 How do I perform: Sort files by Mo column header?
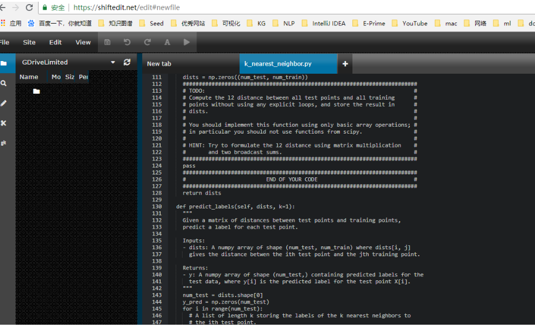pyautogui.click(x=56, y=77)
